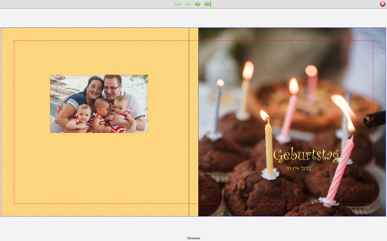Click the book spine strip between covers
This screenshot has height=241, width=387.
coord(193,120)
